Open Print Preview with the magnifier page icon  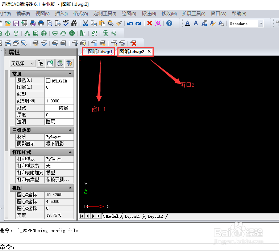49,23
